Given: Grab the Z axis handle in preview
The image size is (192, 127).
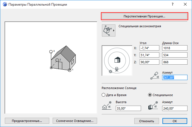Looking at the screenshot, I should click(51, 52).
